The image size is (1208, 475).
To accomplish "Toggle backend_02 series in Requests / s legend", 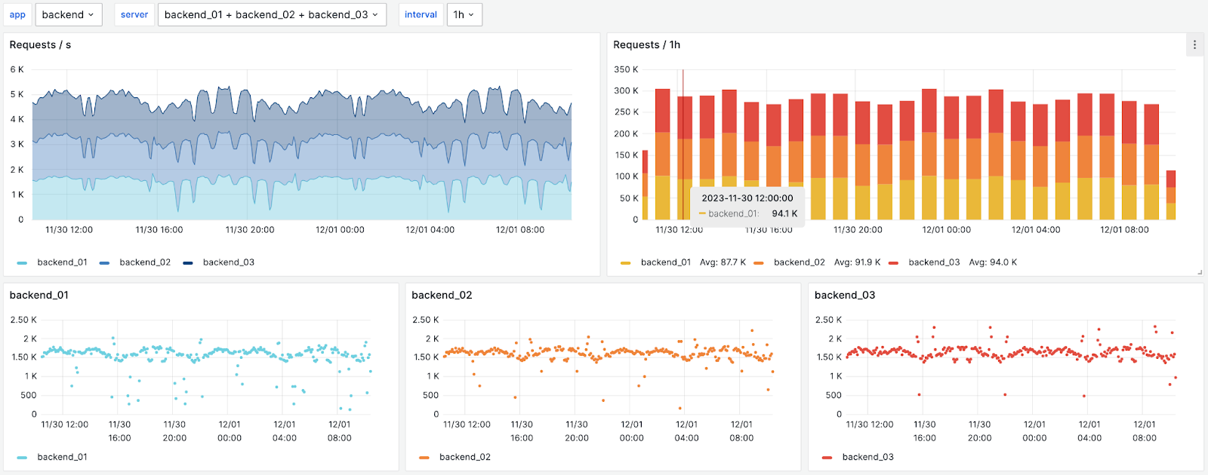I will tap(144, 262).
